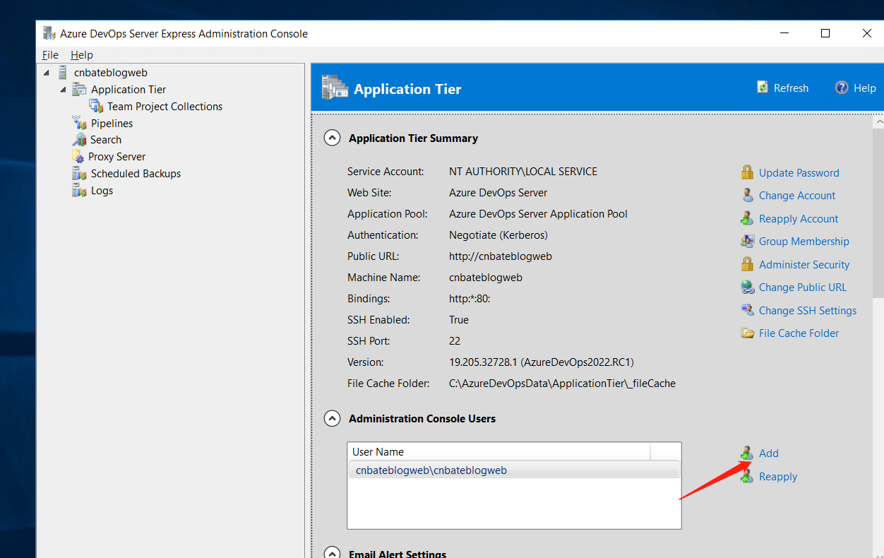Click the Add link for console users
Viewport: 884px width, 558px height.
pyautogui.click(x=769, y=453)
